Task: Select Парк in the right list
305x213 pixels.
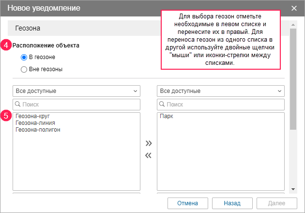Action: click(x=166, y=116)
